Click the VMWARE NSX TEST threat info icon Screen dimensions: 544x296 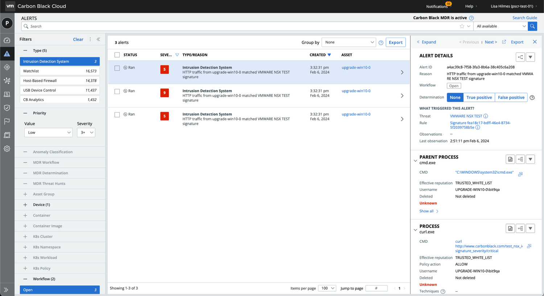coord(486,116)
